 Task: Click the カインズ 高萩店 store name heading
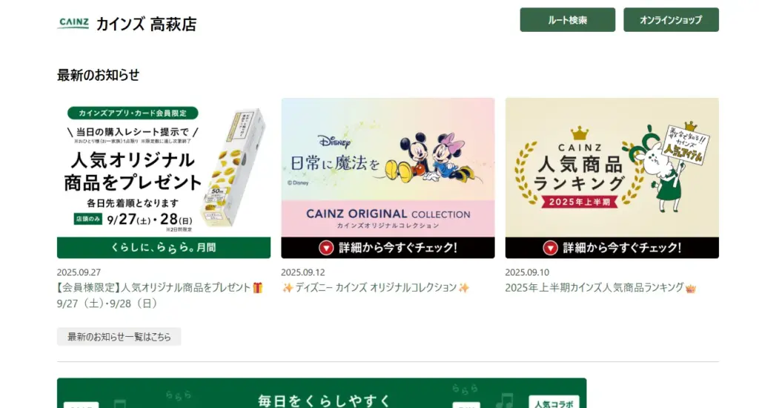click(147, 24)
